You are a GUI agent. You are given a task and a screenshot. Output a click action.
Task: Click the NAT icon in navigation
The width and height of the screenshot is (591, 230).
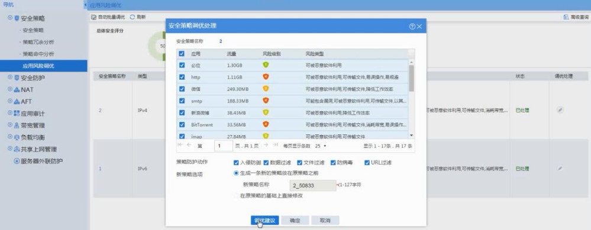coord(17,90)
